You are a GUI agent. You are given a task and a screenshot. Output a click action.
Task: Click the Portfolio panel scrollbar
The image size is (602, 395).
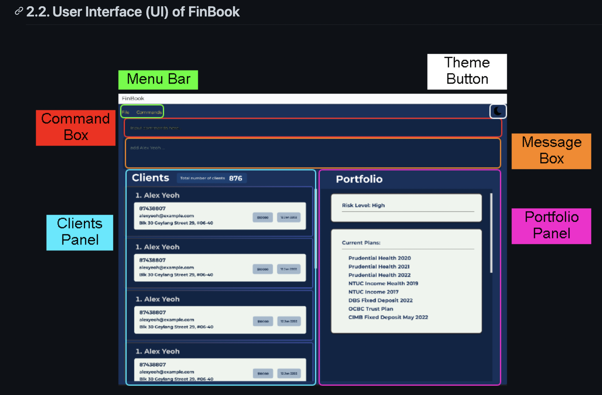491,233
